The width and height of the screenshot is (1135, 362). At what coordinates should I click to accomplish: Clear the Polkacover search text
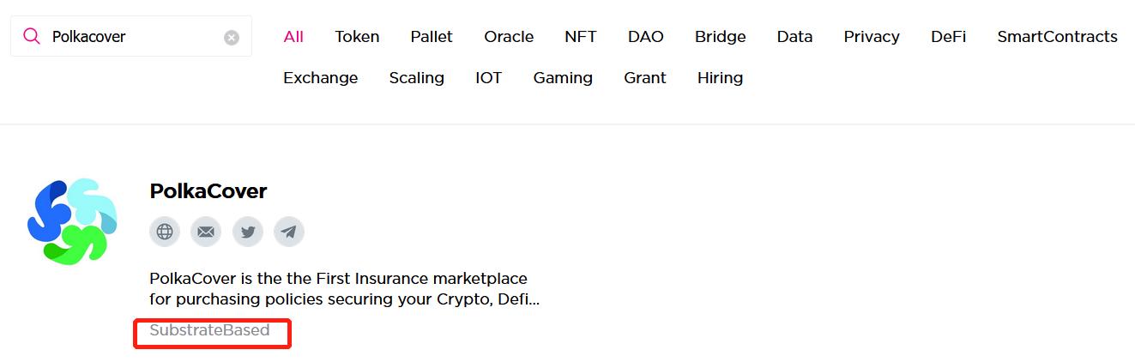tap(232, 38)
